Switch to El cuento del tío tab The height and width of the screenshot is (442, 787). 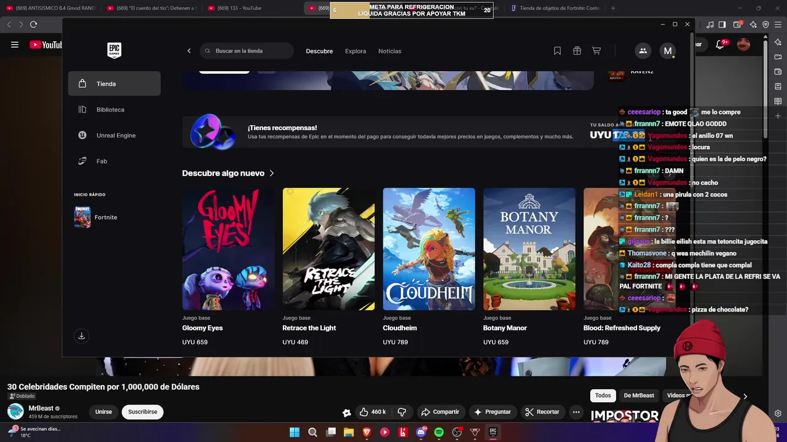151,8
